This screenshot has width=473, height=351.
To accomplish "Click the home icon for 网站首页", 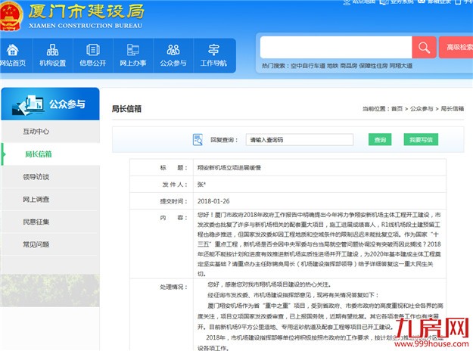I will [12, 50].
